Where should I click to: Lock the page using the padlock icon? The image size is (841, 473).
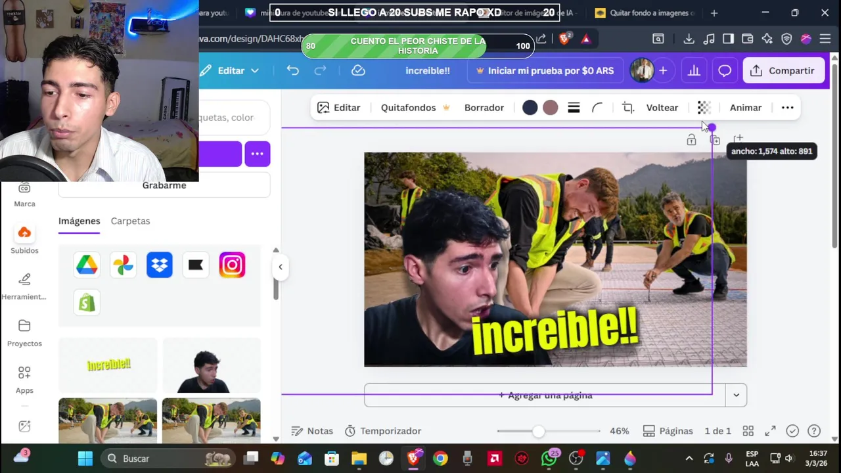click(691, 139)
